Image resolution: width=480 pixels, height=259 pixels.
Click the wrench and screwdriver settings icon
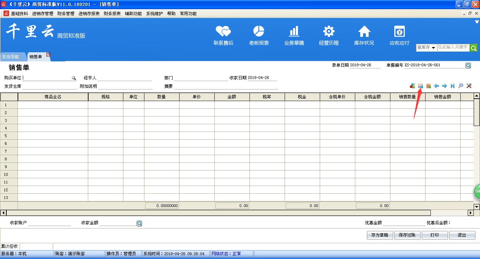468,86
